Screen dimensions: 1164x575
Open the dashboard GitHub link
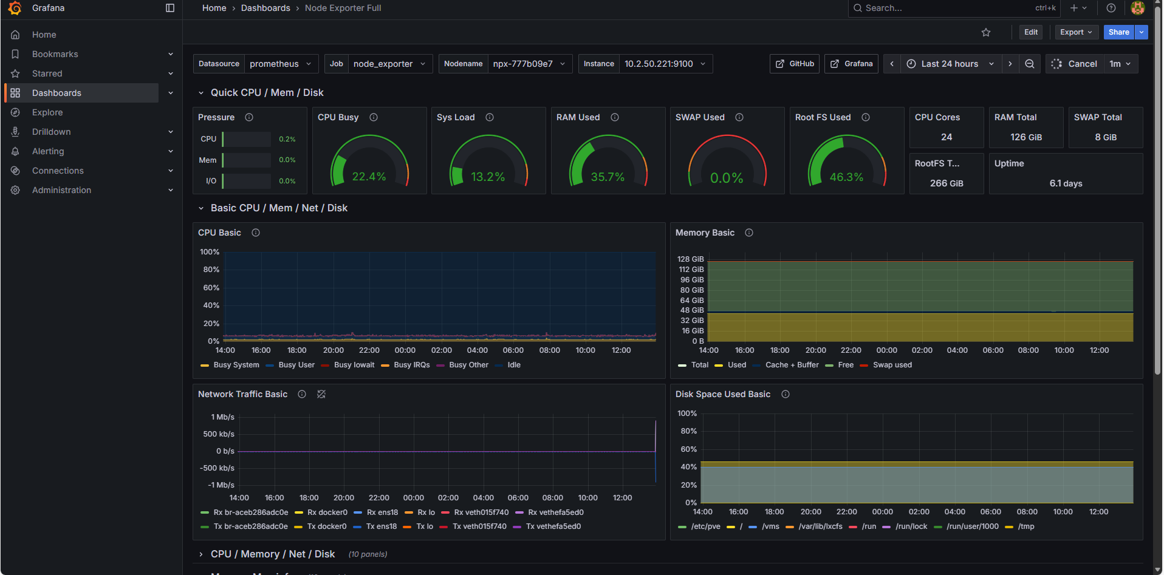(x=794, y=64)
